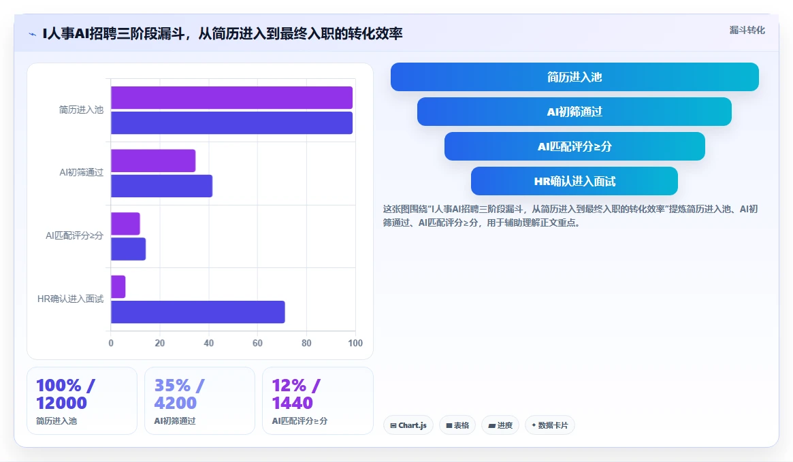Click the HR确认进入面试 y-axis label
The width and height of the screenshot is (793, 462).
(70, 299)
